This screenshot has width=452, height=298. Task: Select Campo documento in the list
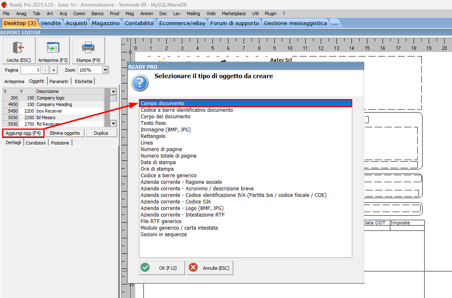(x=246, y=104)
